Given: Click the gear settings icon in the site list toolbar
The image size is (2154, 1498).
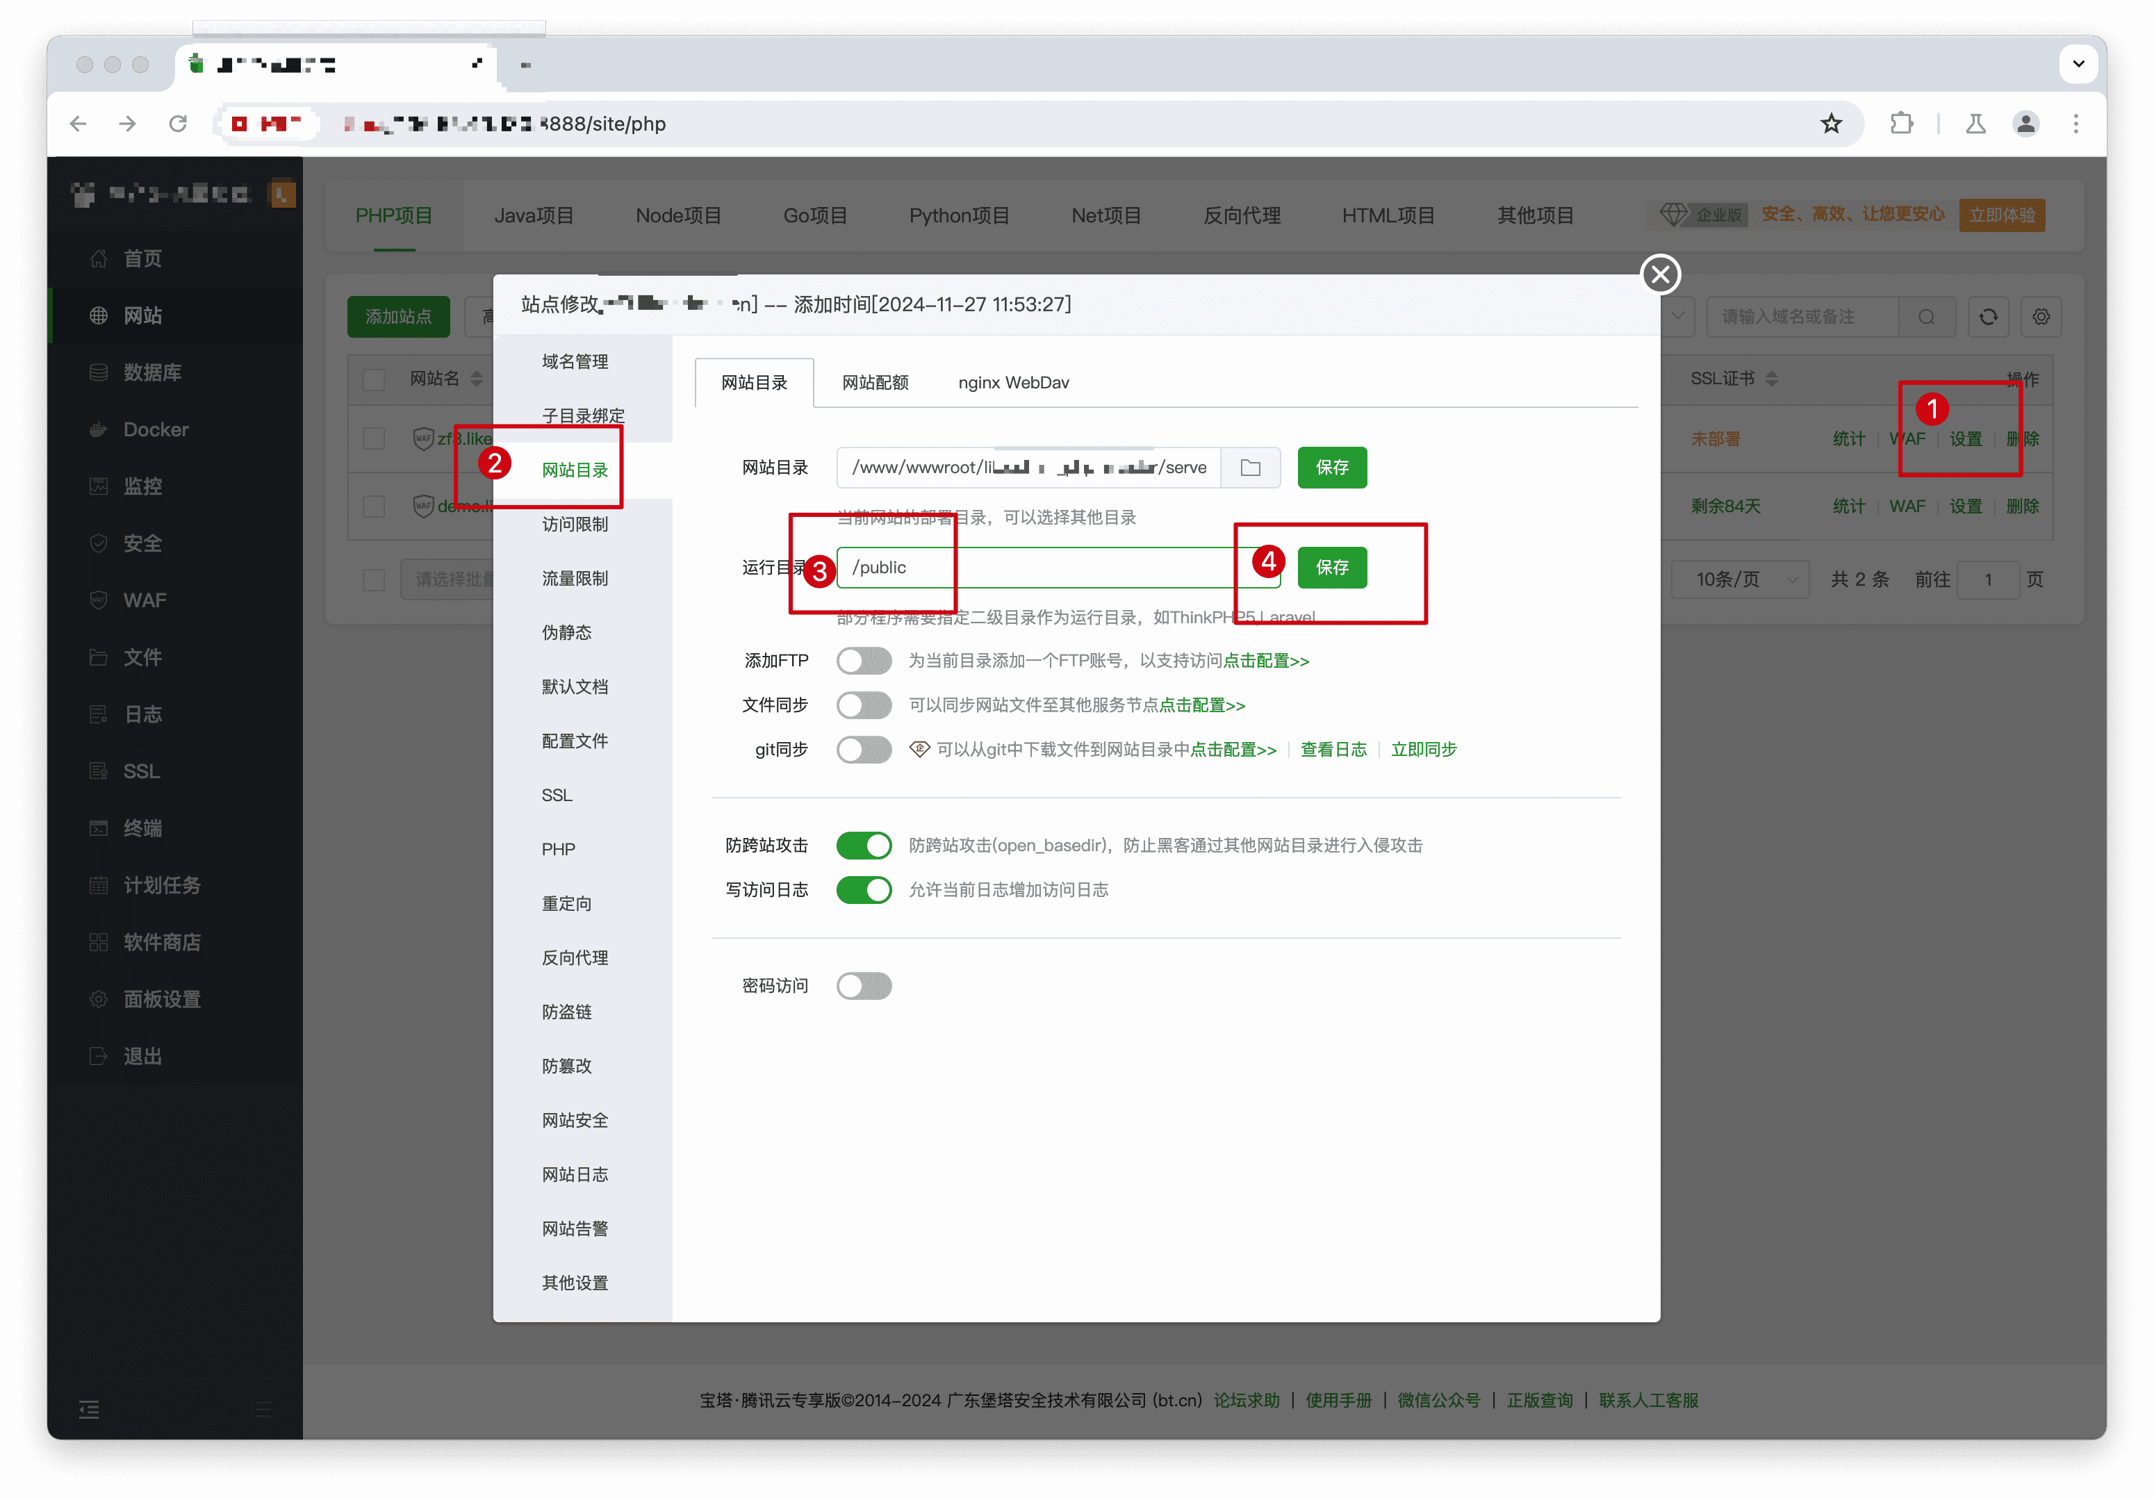Looking at the screenshot, I should tap(2041, 317).
